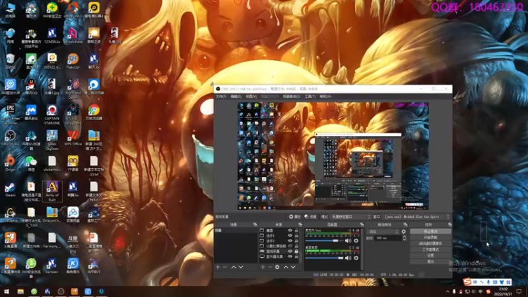Click the OBS preview canvas

pos(333,156)
